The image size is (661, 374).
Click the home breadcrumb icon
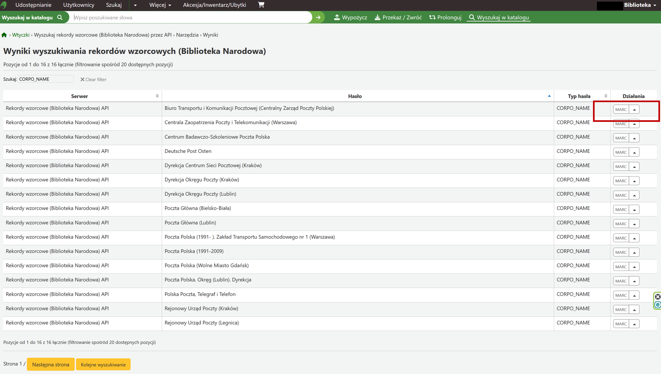[4, 35]
